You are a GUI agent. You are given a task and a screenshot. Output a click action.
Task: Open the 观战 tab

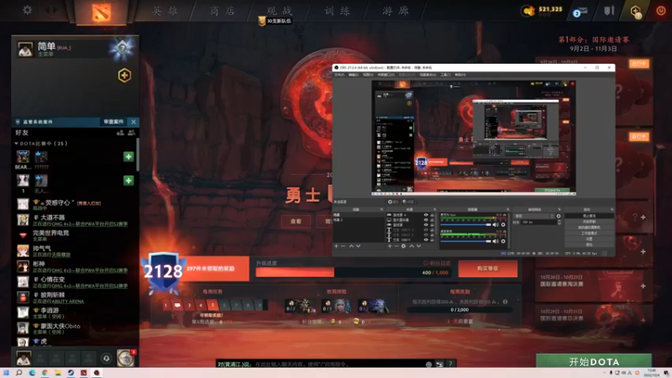click(280, 11)
